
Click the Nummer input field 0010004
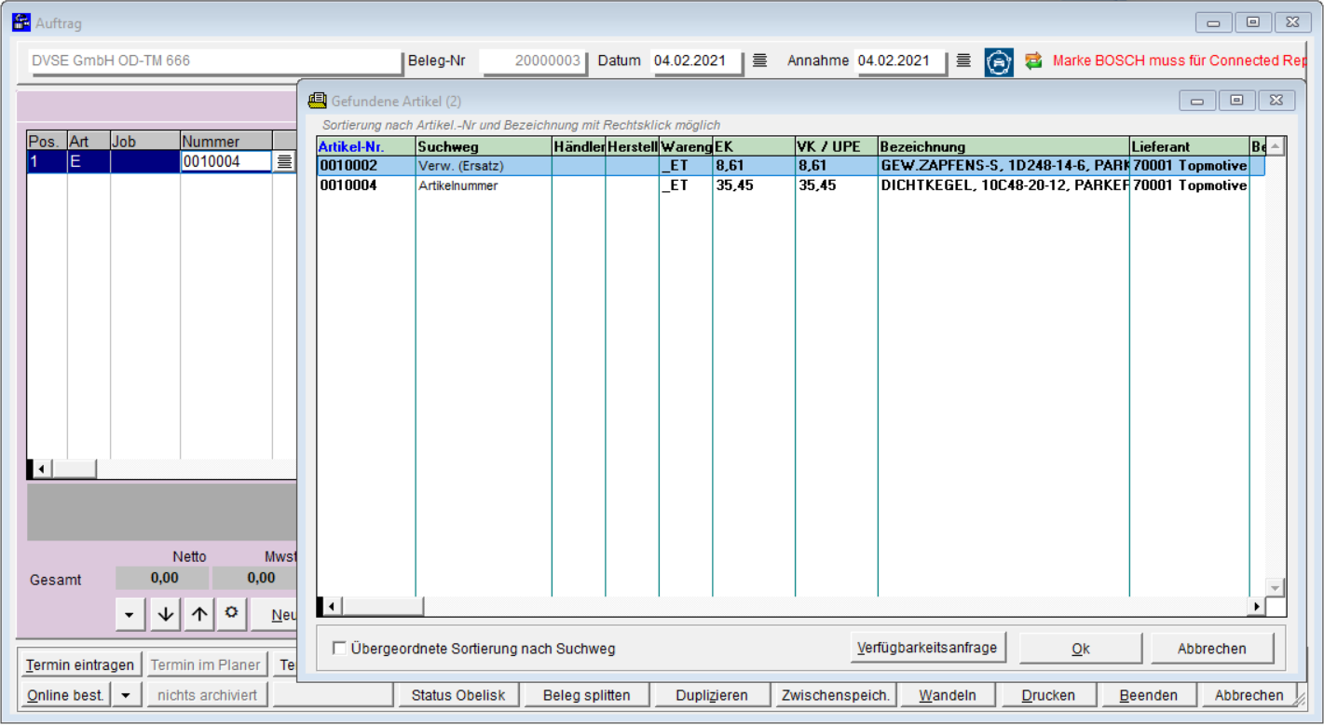226,161
